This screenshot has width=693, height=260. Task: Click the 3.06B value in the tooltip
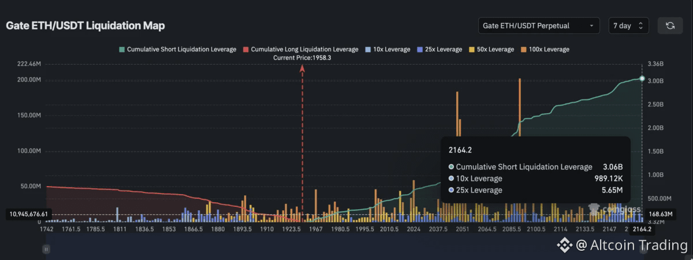pyautogui.click(x=612, y=167)
